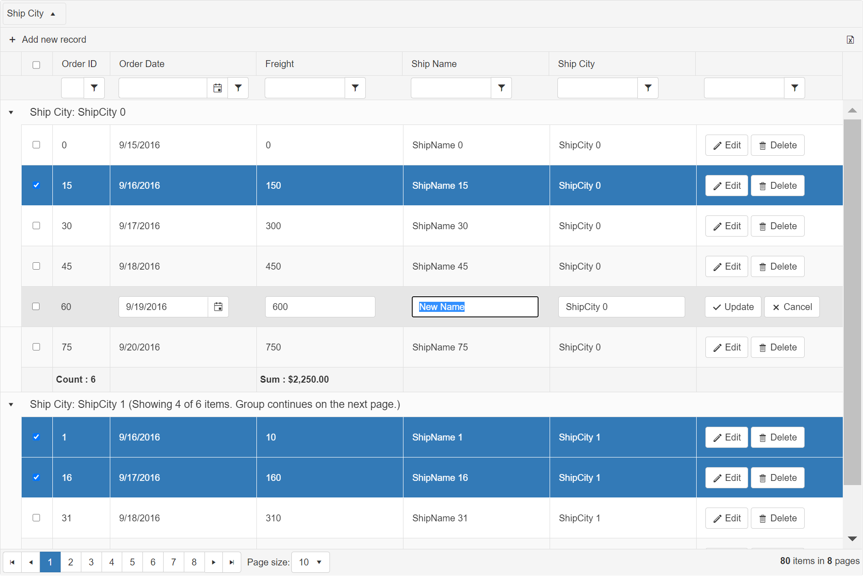Viewport: 863px width, 576px height.
Task: Update the row being edited
Action: point(733,307)
